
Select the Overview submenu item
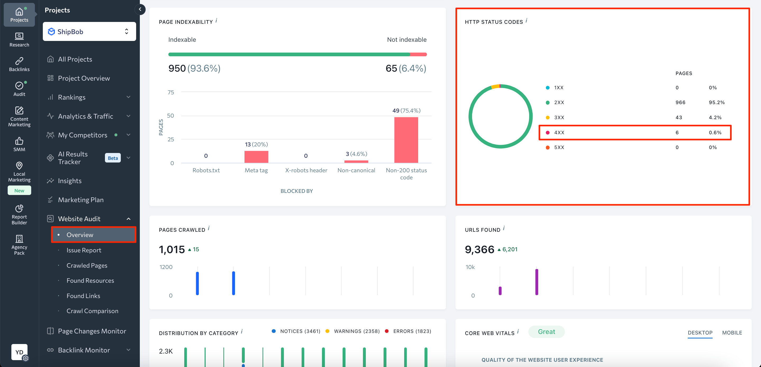[94, 235]
